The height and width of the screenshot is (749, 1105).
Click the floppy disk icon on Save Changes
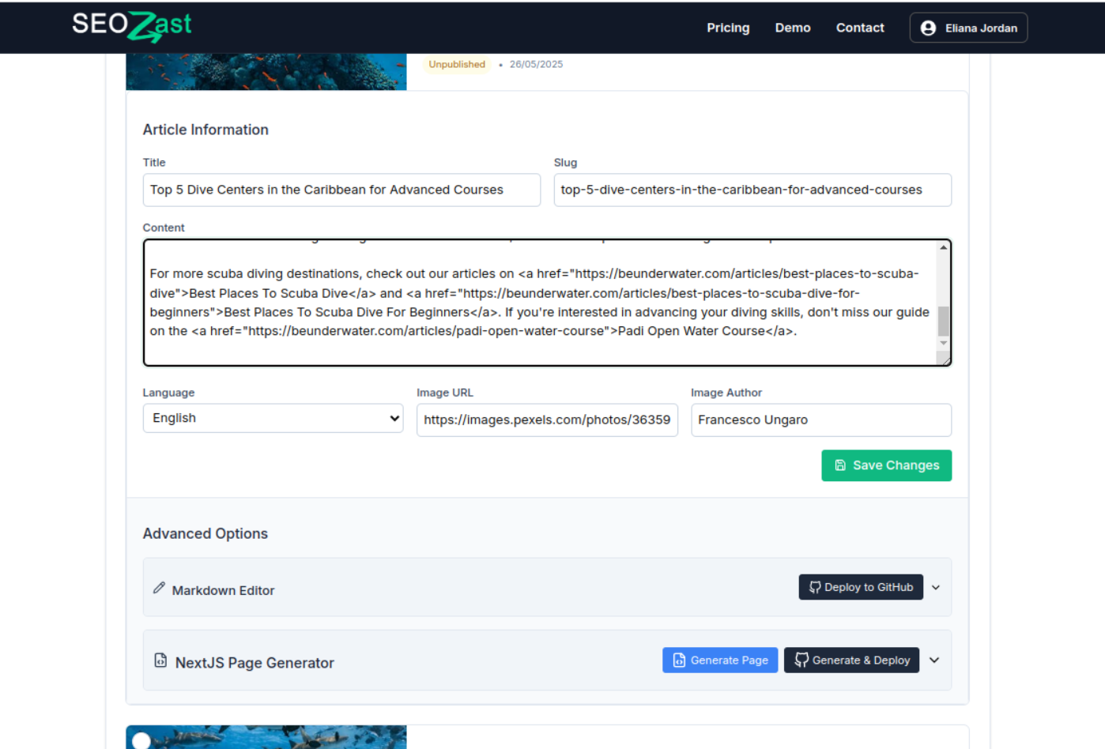tap(840, 465)
